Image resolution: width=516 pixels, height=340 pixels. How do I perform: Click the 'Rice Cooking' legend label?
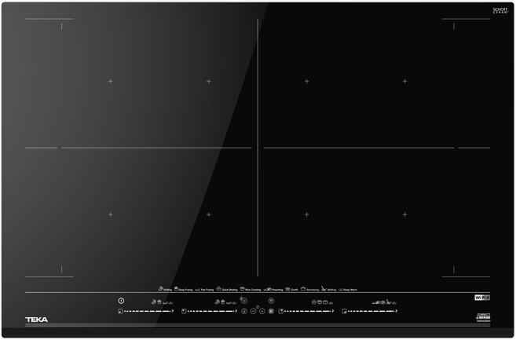coord(253,290)
